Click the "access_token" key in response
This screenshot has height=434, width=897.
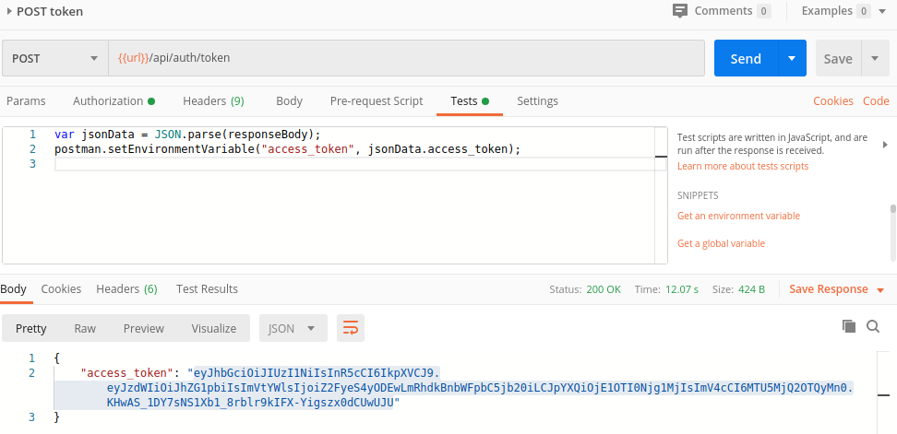pos(126,373)
